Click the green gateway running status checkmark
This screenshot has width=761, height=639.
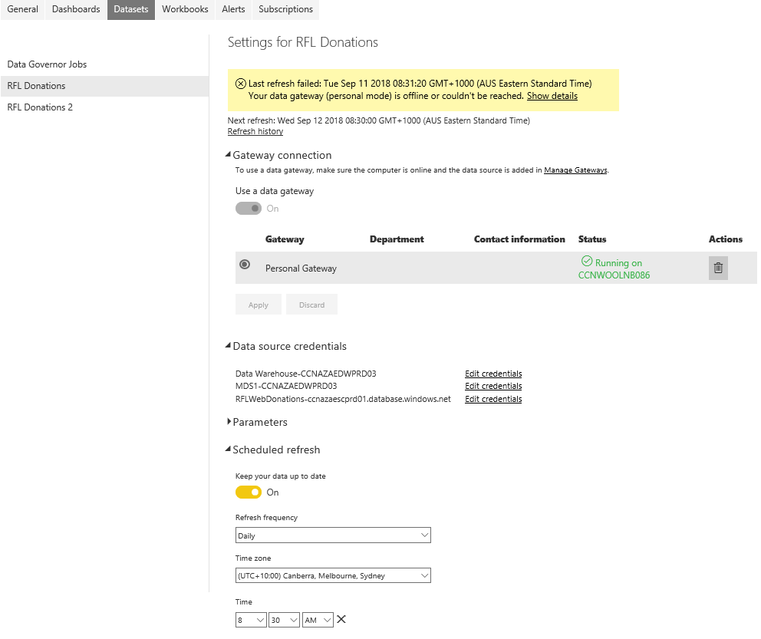click(x=587, y=261)
